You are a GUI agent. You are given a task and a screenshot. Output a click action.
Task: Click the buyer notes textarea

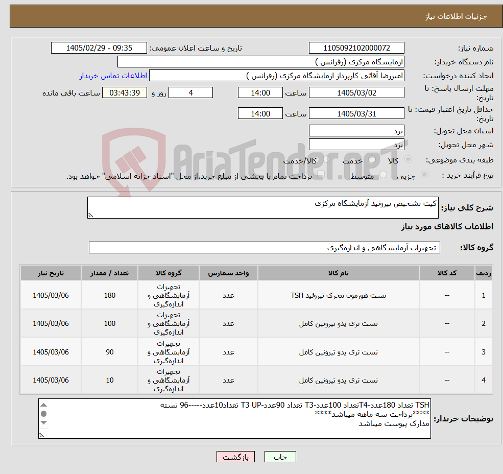click(x=234, y=418)
